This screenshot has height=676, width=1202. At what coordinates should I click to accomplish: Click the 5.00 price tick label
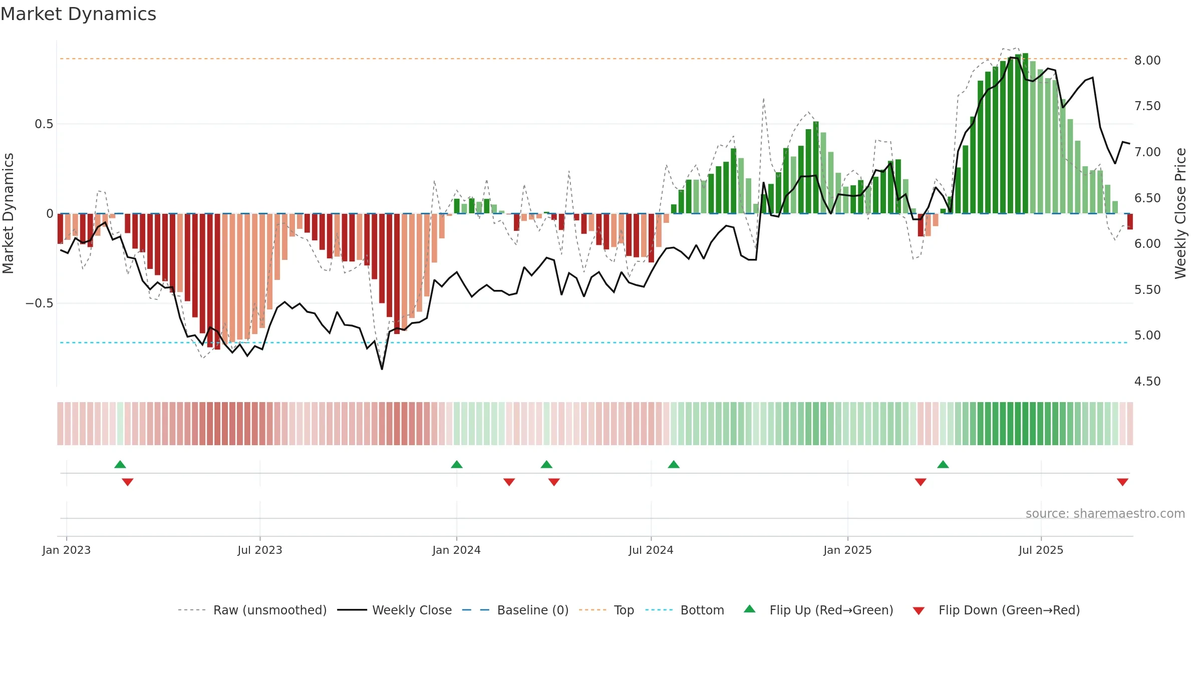click(x=1147, y=335)
